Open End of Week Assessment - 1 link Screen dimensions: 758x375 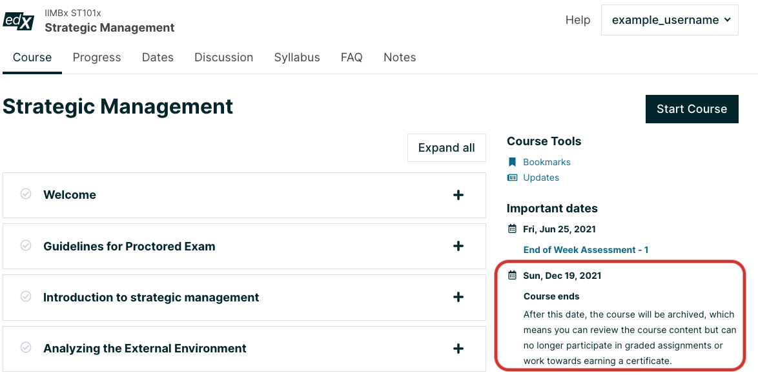pos(586,250)
